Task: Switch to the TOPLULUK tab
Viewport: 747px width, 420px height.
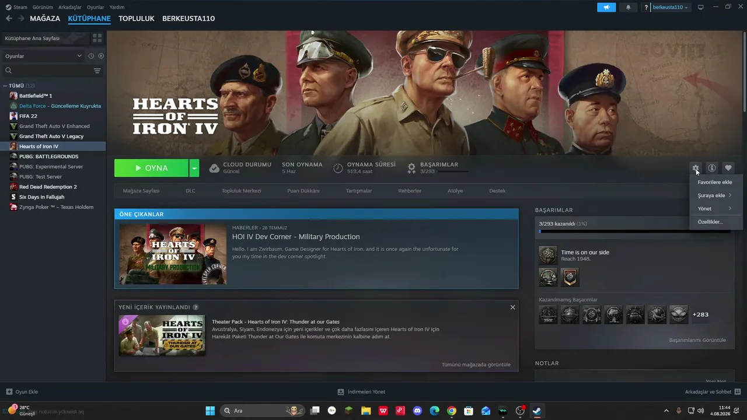Action: point(137,19)
